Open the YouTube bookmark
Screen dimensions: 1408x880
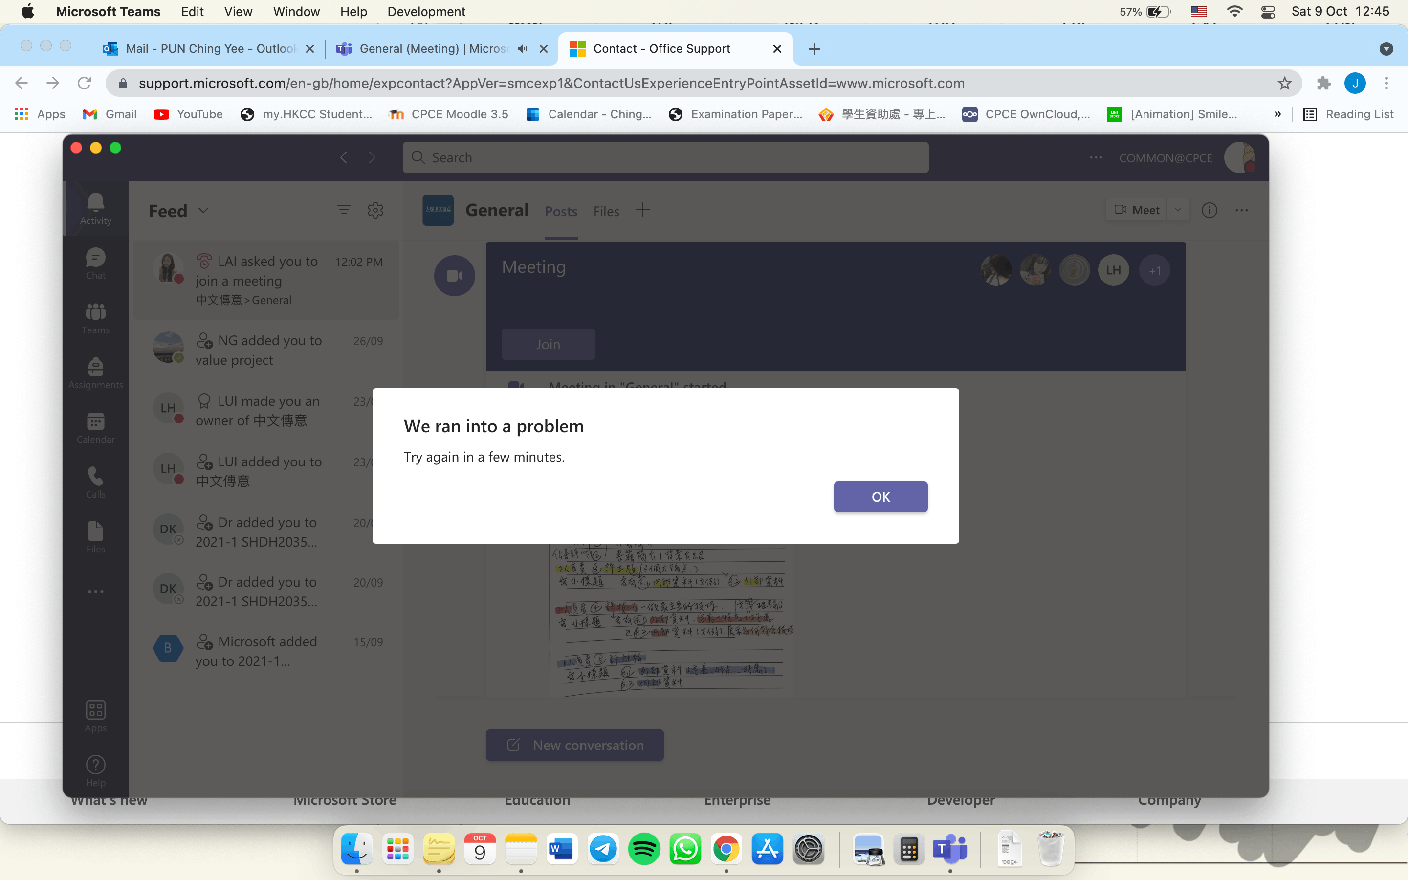coord(188,114)
